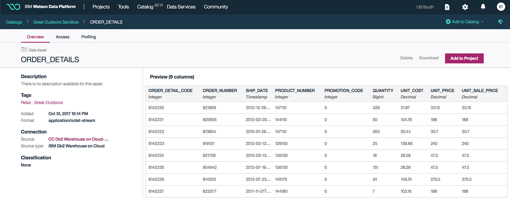Open the Tools menu
This screenshot has height=198, width=510.
click(123, 7)
